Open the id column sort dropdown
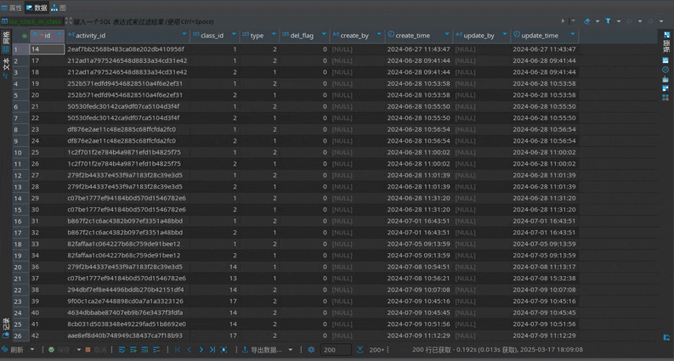Viewport: 674px width, 361px height. 59,33
